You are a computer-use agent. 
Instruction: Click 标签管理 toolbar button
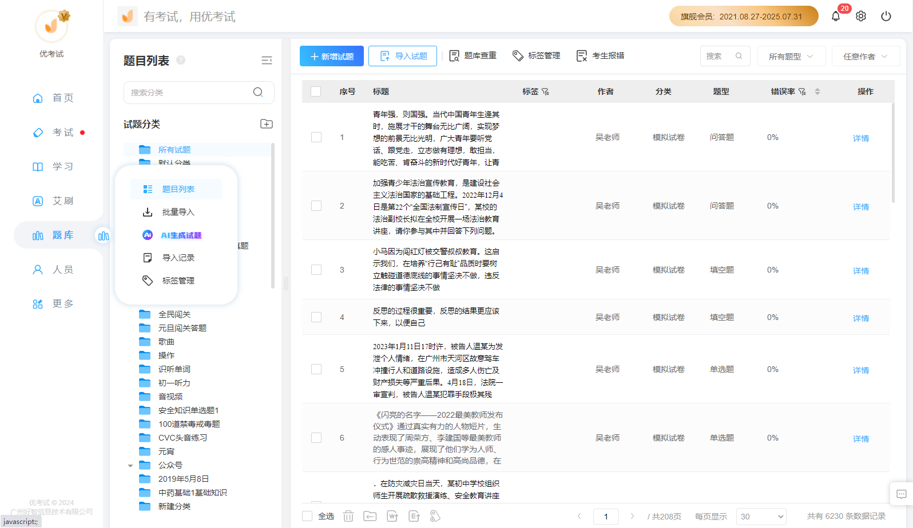[x=537, y=55]
